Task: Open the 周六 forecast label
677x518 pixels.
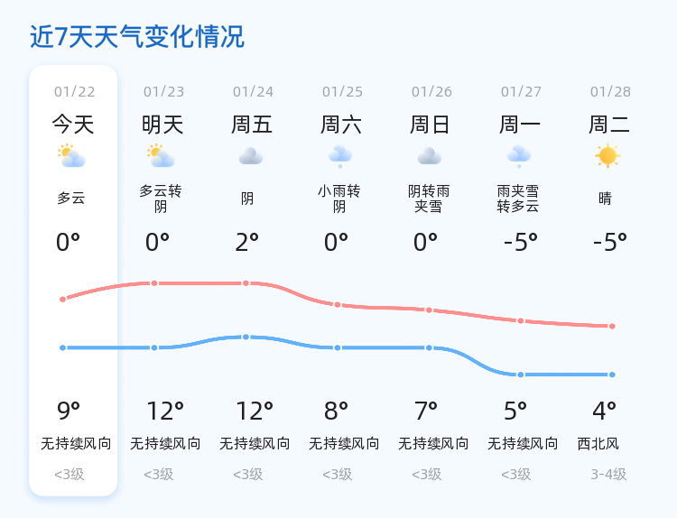Action: (x=341, y=125)
